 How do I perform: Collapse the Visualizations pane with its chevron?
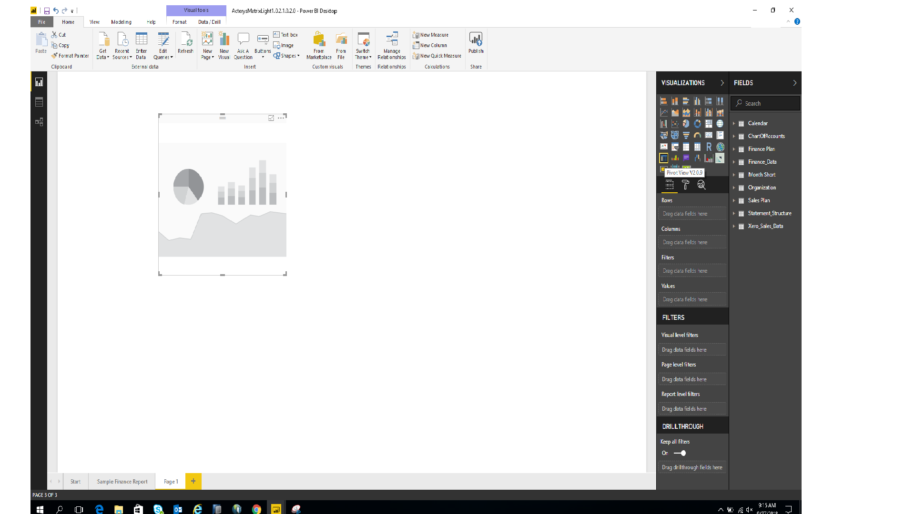click(722, 83)
